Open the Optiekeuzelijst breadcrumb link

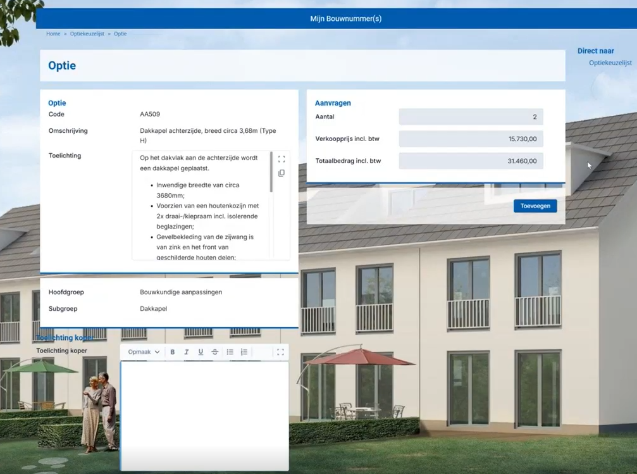click(87, 34)
